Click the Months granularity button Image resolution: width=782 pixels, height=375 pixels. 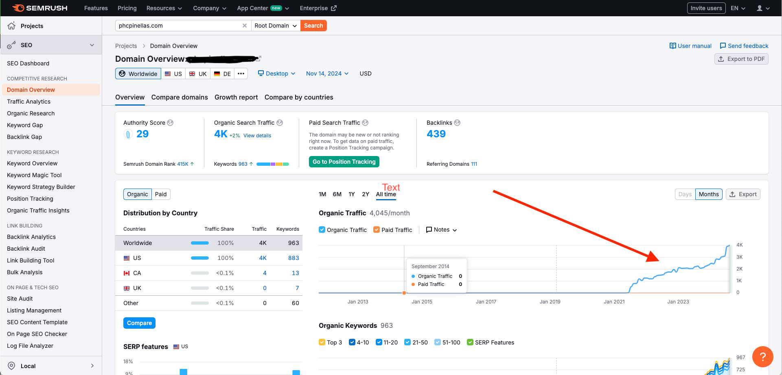pos(709,194)
